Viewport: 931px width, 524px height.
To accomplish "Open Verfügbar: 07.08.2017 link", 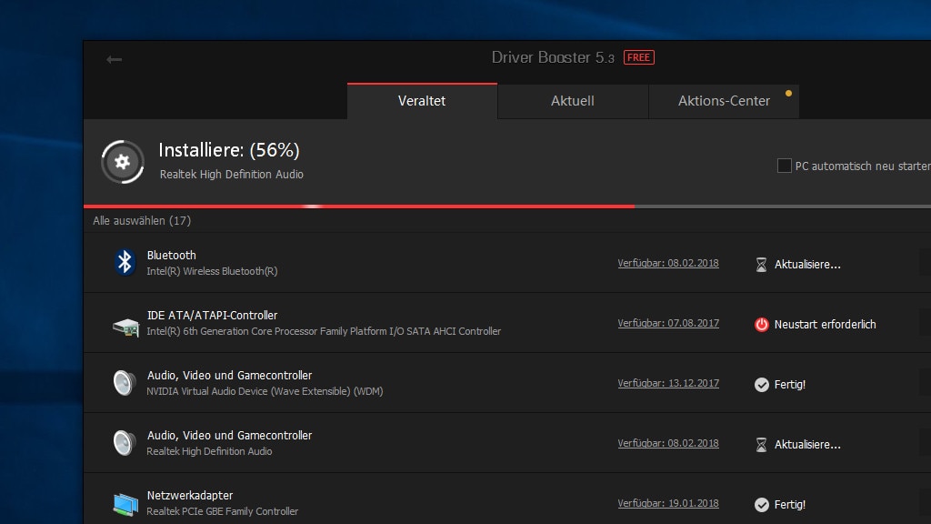I will point(668,323).
